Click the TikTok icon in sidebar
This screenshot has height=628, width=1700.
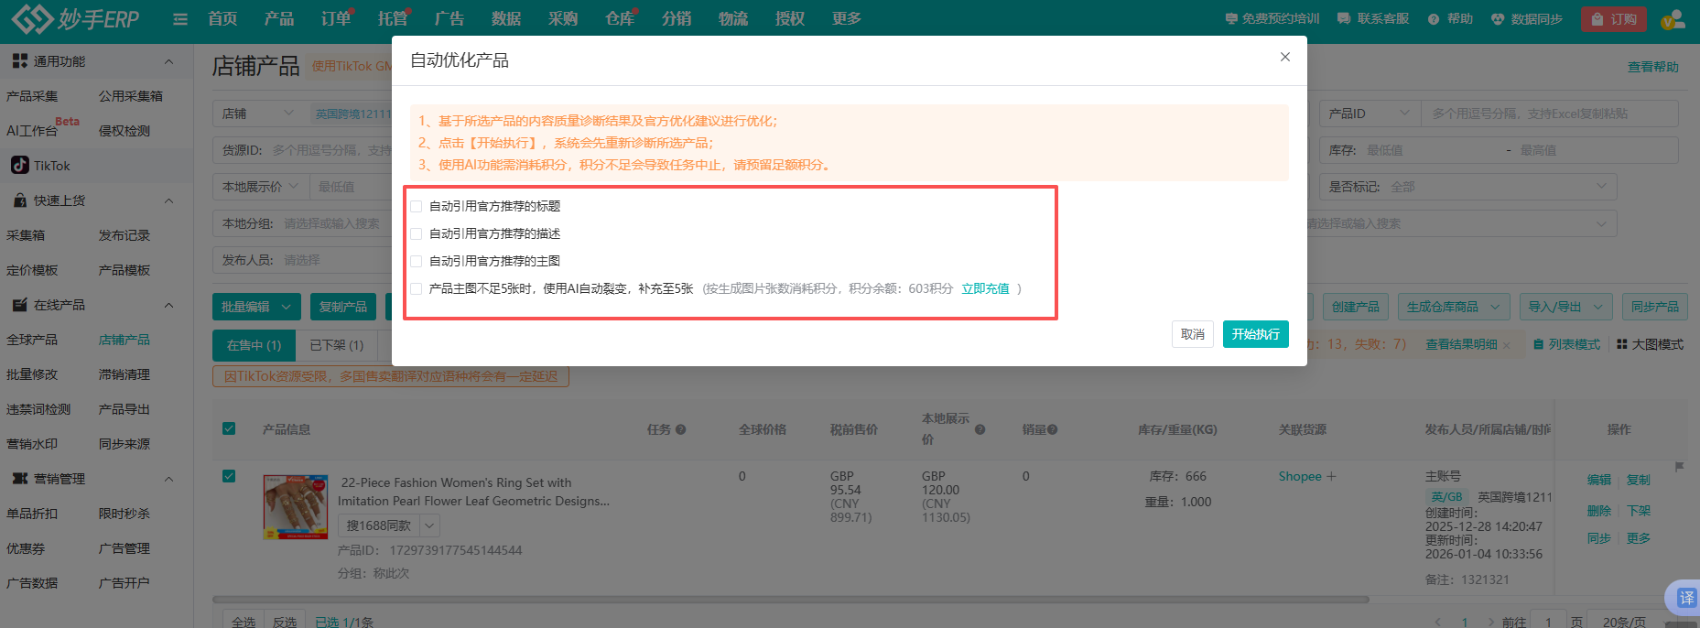point(19,165)
